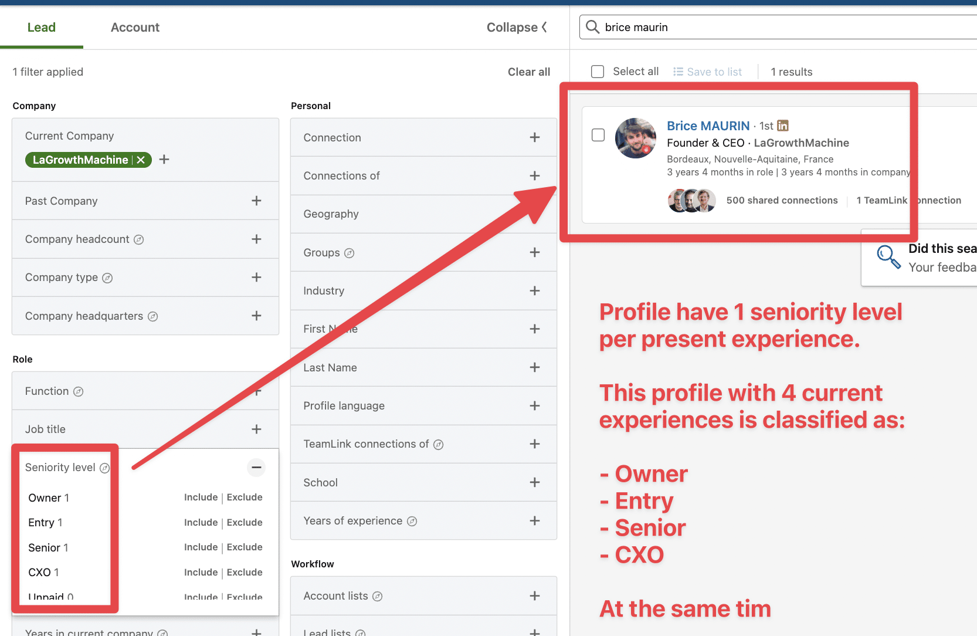Click the feedback magnifier icon

coord(888,256)
